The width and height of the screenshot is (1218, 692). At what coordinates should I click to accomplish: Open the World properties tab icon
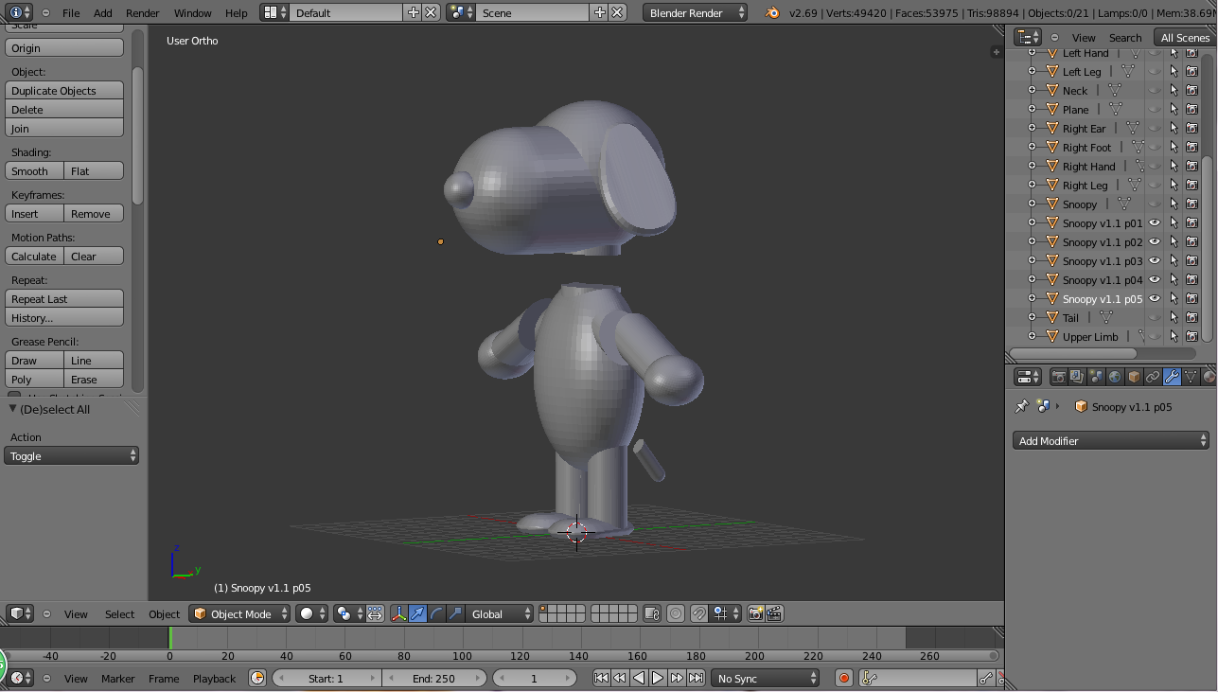tap(1115, 377)
